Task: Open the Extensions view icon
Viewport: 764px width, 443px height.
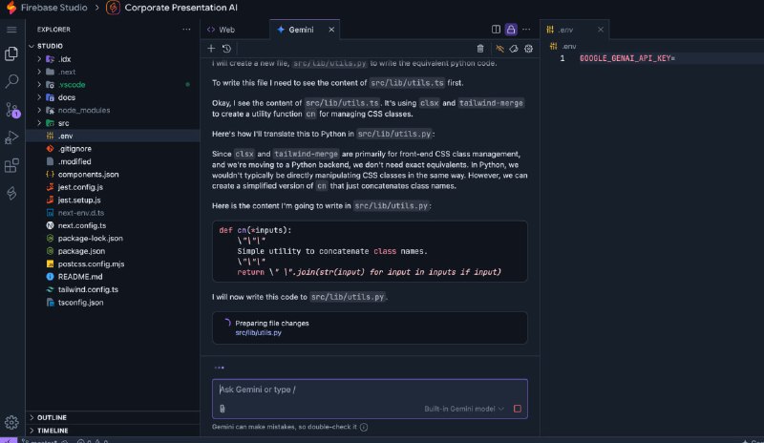Action: coord(11,165)
